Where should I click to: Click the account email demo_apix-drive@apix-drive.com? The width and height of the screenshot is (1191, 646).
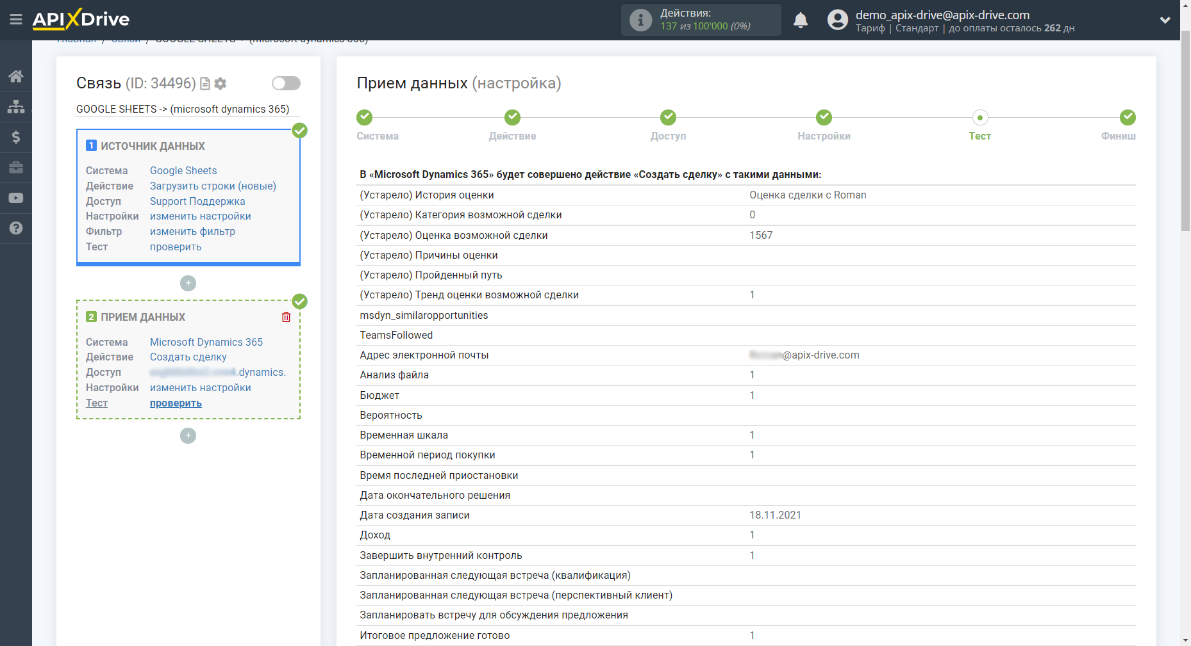(x=942, y=15)
